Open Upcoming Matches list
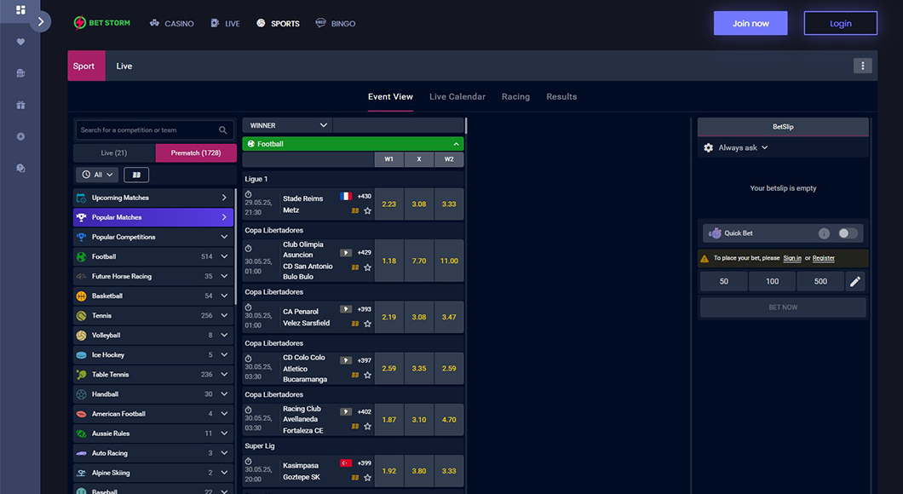Image resolution: width=903 pixels, height=494 pixels. point(153,198)
